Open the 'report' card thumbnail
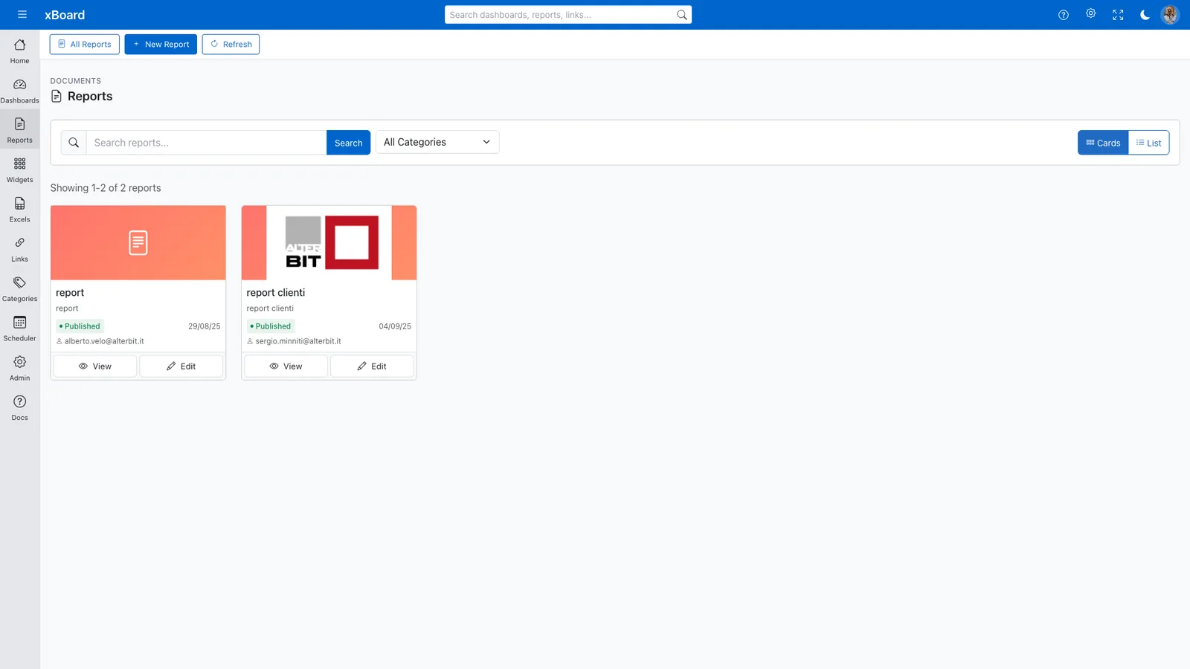 (x=138, y=243)
